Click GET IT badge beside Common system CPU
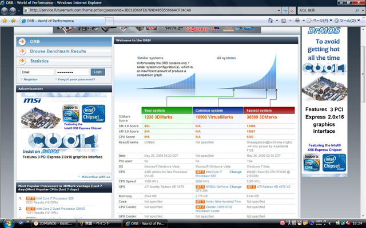This screenshot has height=228, width=366. pos(200,172)
